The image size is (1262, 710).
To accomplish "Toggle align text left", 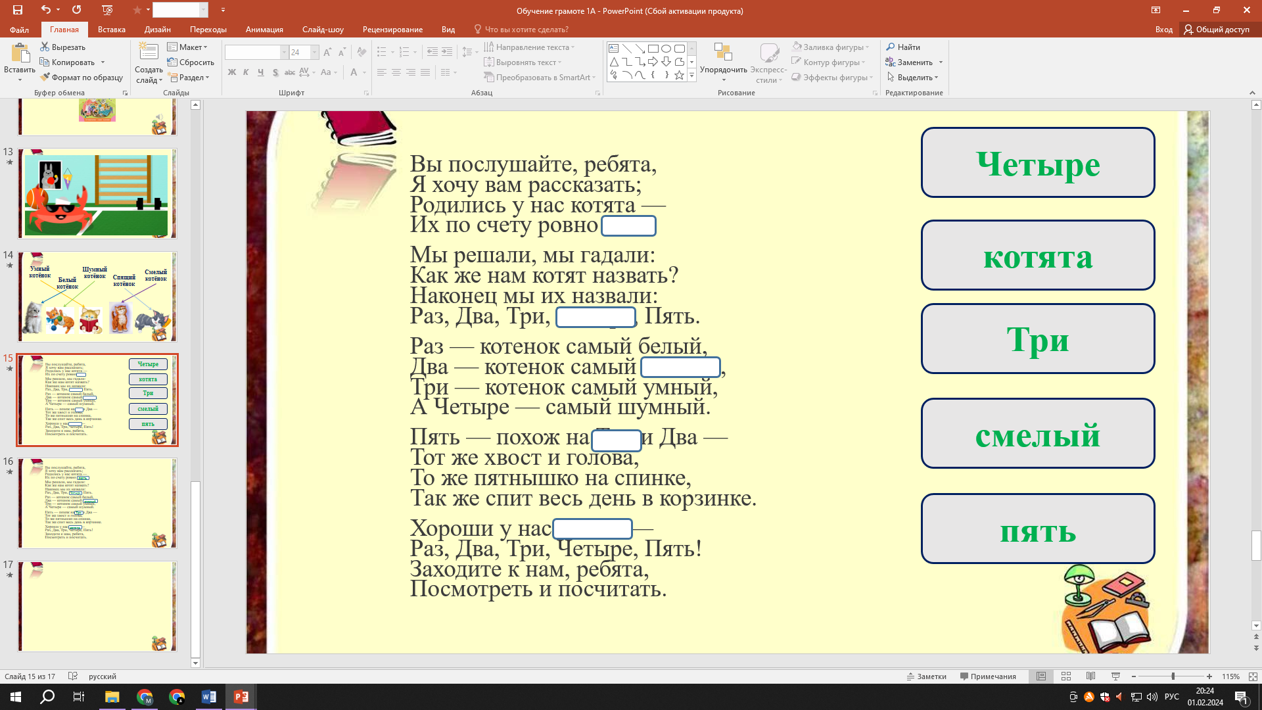I will [x=382, y=72].
